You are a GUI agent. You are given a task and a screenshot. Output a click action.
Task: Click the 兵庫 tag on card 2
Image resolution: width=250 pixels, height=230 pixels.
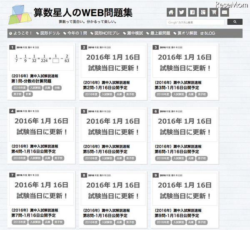119,95
